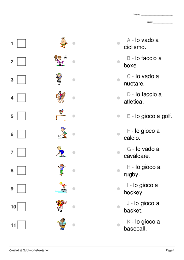Select the rugby player image in row 10

pyautogui.click(x=61, y=206)
